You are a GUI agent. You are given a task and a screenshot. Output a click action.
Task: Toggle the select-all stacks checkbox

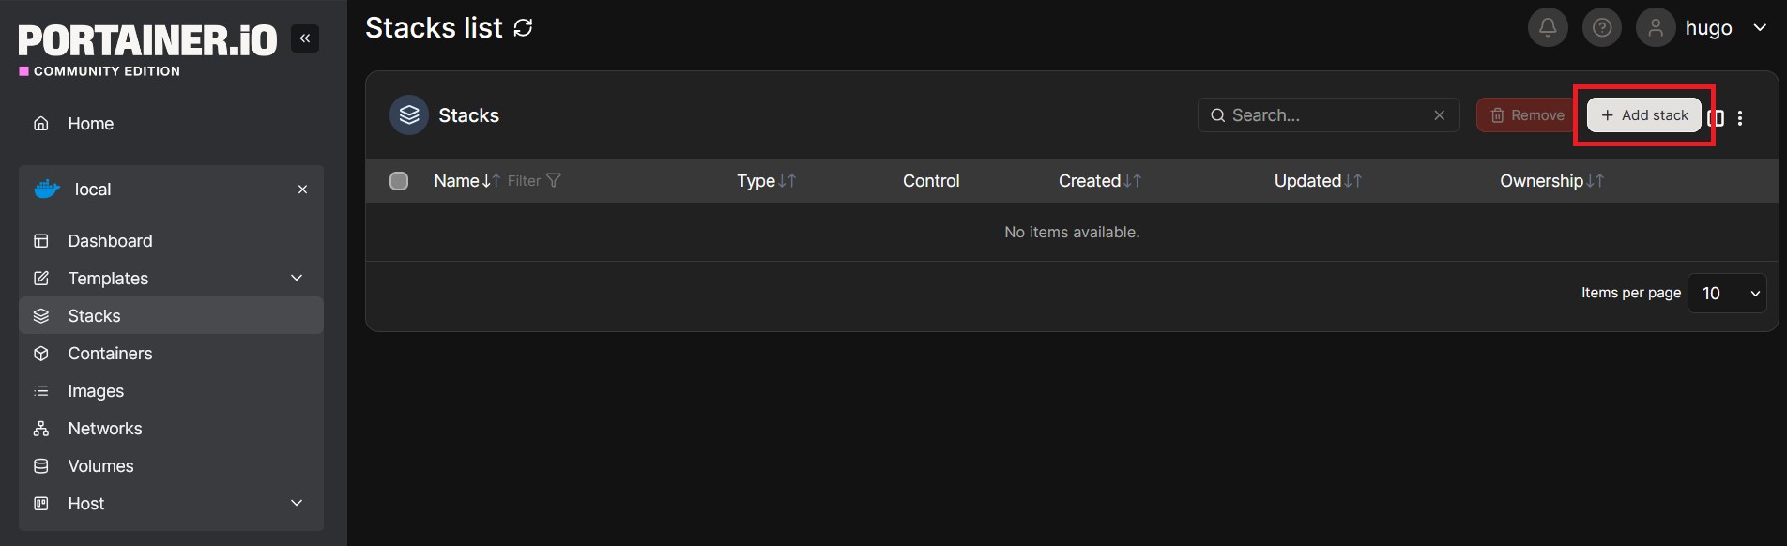pyautogui.click(x=399, y=181)
